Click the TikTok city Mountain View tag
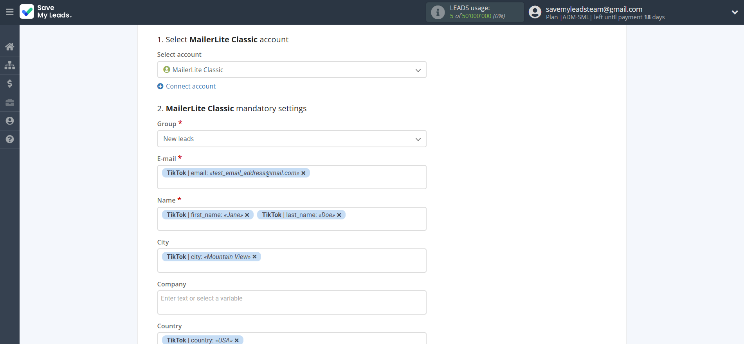 pos(211,257)
